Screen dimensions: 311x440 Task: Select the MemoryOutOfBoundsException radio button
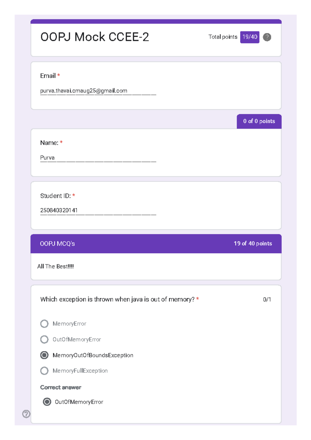pos(44,355)
